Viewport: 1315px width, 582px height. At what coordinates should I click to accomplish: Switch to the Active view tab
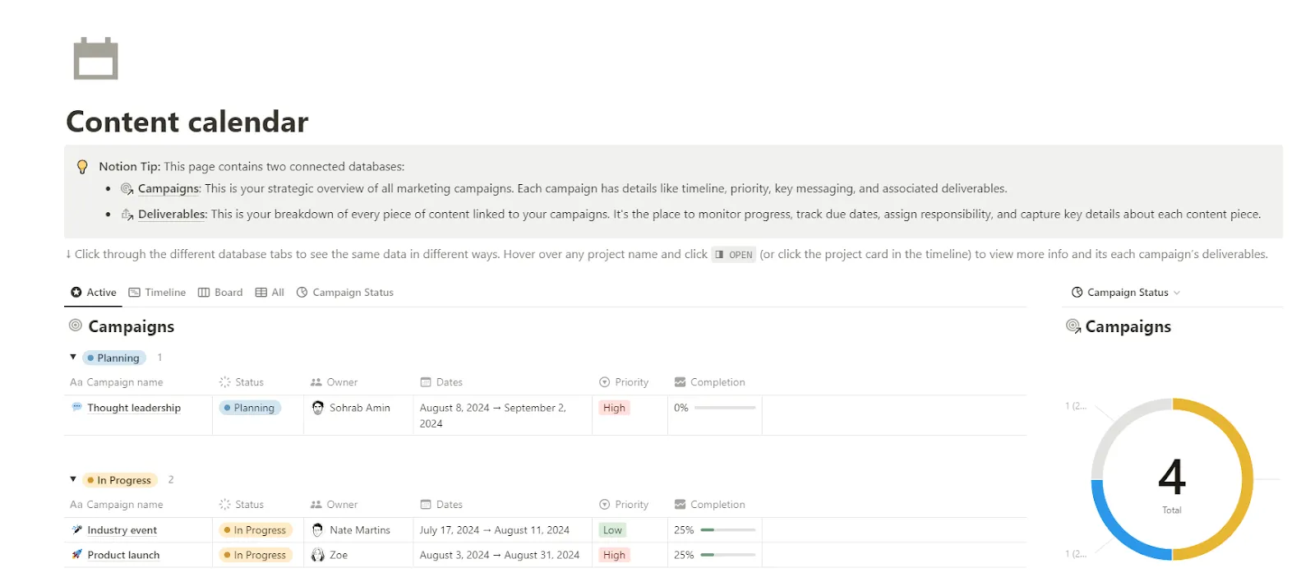point(94,293)
